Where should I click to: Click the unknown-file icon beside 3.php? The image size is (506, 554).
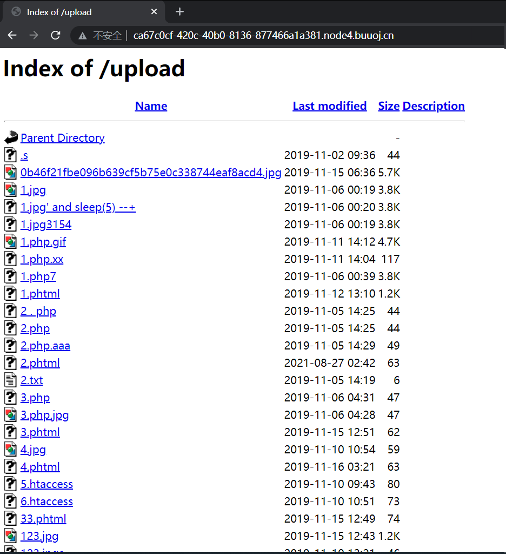[x=11, y=398]
